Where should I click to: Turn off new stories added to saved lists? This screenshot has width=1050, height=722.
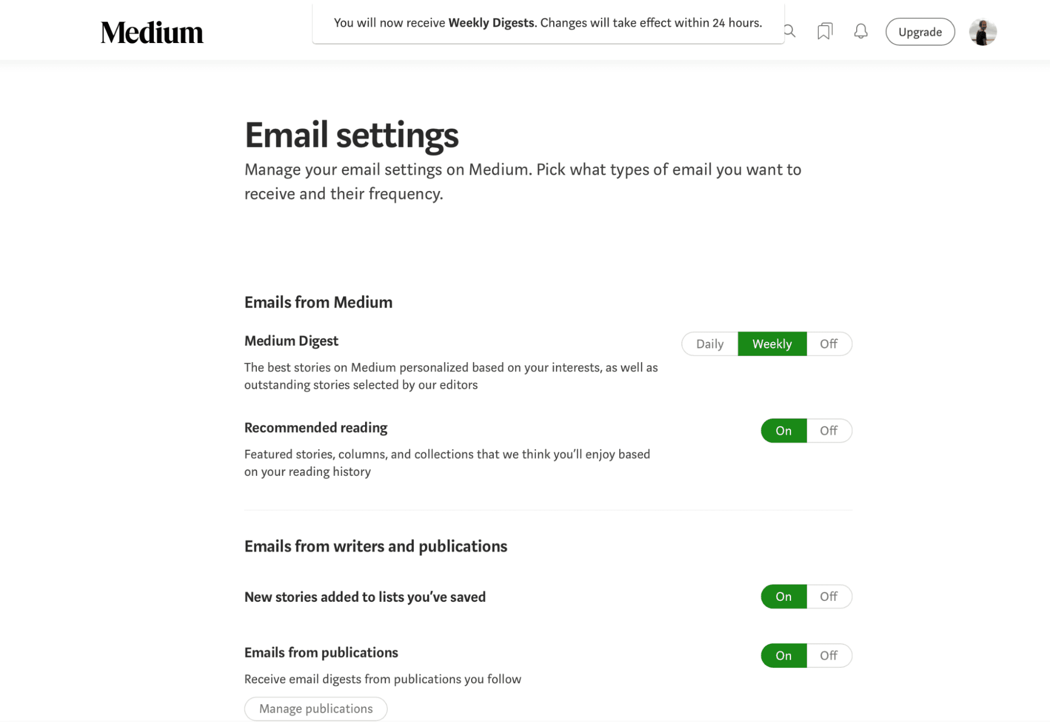(828, 597)
